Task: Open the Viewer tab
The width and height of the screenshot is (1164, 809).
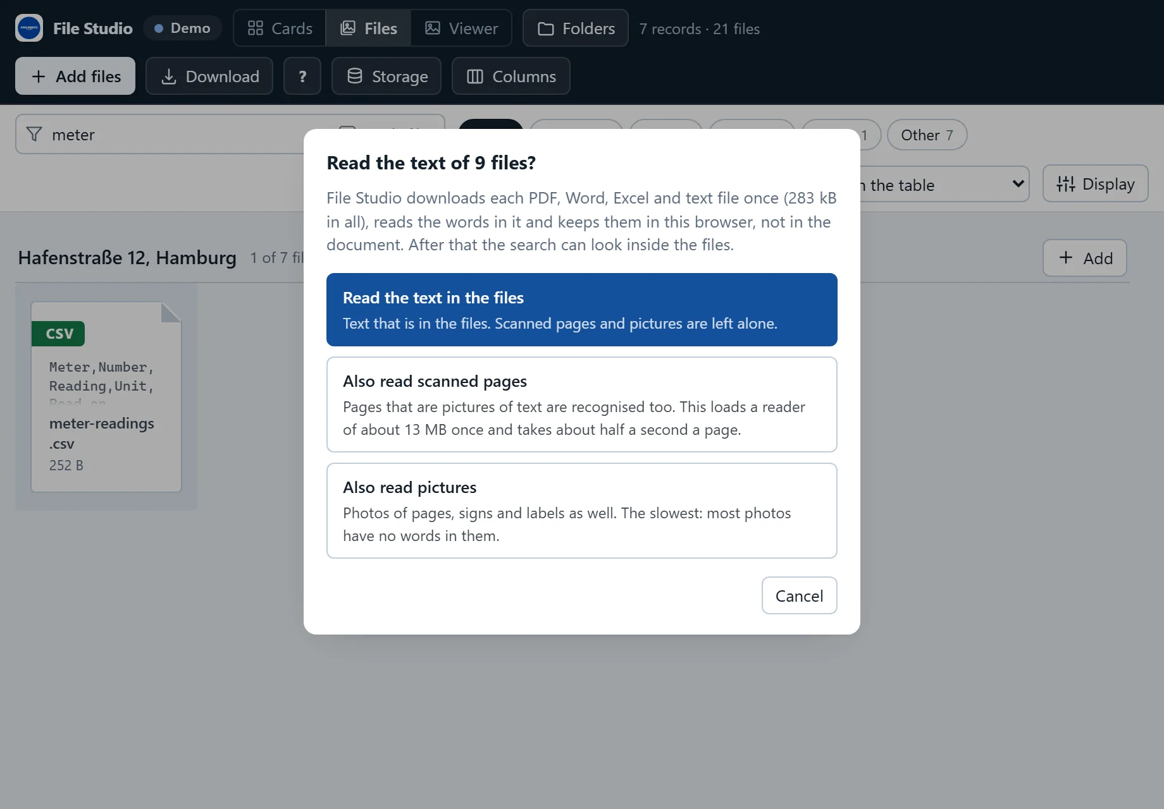Action: pos(461,28)
